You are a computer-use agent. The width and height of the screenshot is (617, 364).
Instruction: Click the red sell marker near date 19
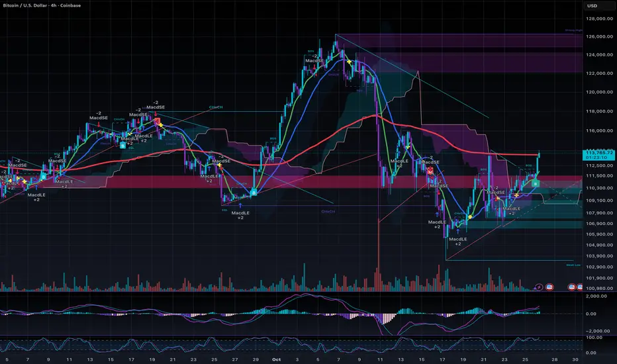157,121
